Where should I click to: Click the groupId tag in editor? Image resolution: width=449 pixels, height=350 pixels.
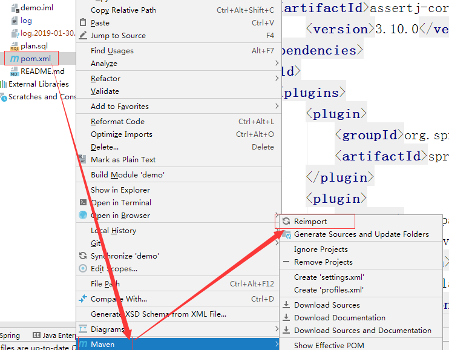coord(369,135)
